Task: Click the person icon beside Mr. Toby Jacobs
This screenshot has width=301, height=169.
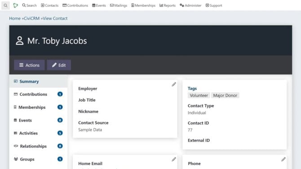Action: pyautogui.click(x=20, y=41)
